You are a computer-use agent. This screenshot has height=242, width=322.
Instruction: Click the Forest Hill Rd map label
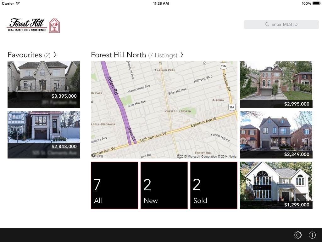click(x=220, y=138)
